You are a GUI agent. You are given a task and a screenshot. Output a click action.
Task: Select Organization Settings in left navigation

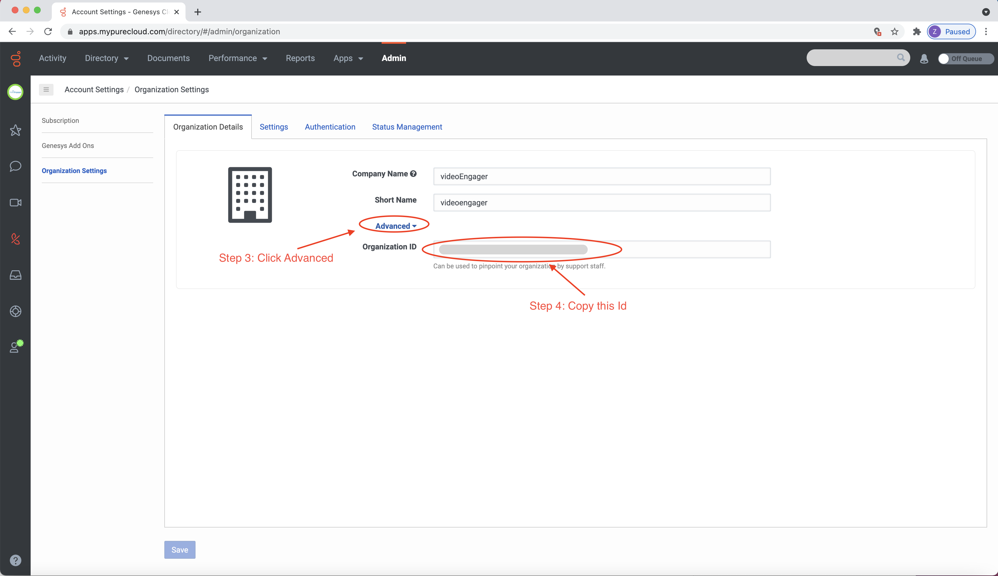point(74,171)
